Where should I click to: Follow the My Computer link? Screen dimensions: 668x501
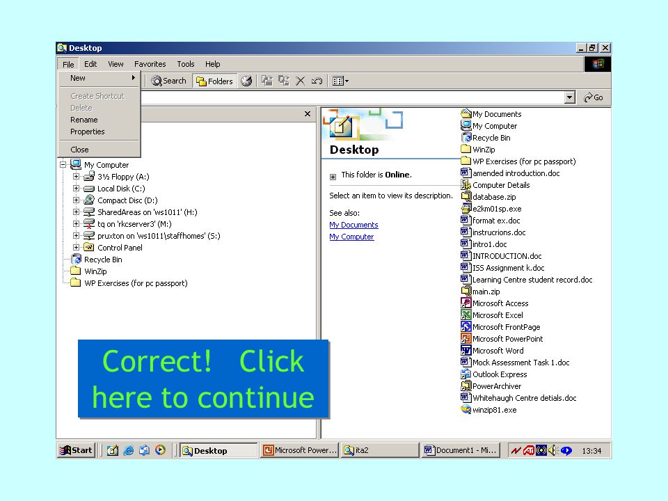coord(351,237)
